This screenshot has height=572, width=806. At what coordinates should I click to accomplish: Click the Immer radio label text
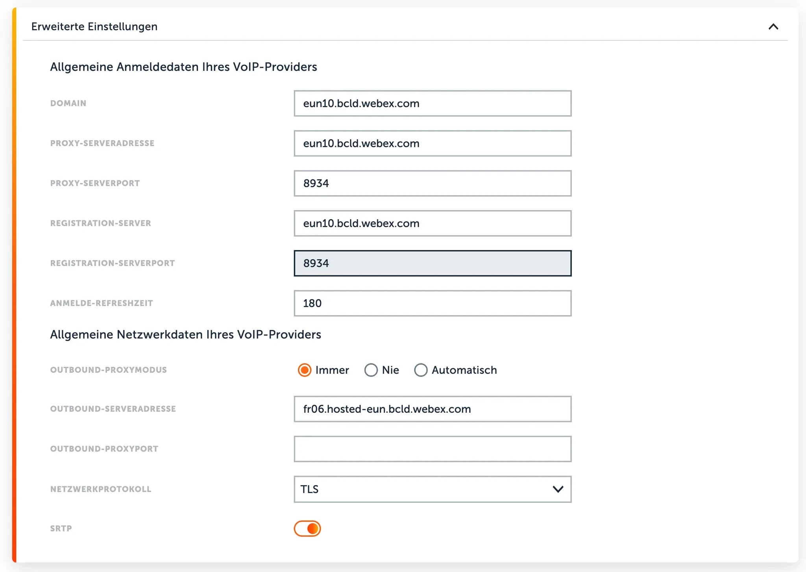tap(332, 370)
